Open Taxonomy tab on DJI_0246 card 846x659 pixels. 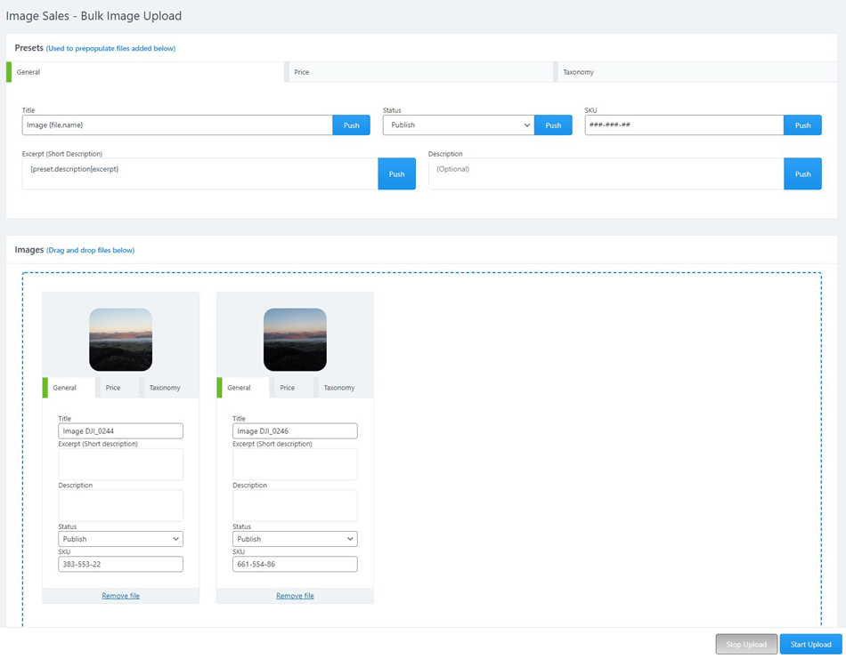click(343, 388)
